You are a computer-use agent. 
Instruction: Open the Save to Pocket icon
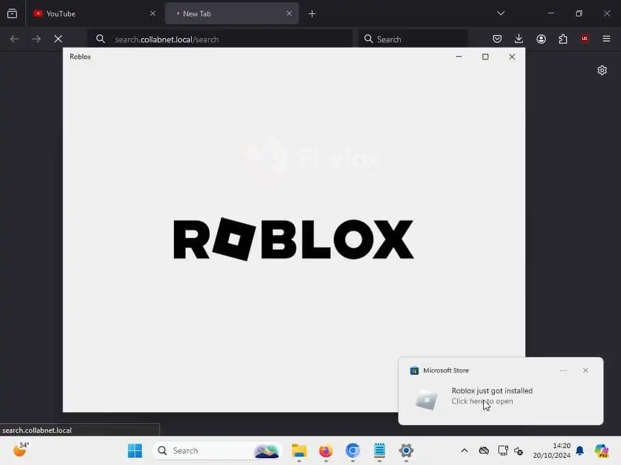[497, 39]
